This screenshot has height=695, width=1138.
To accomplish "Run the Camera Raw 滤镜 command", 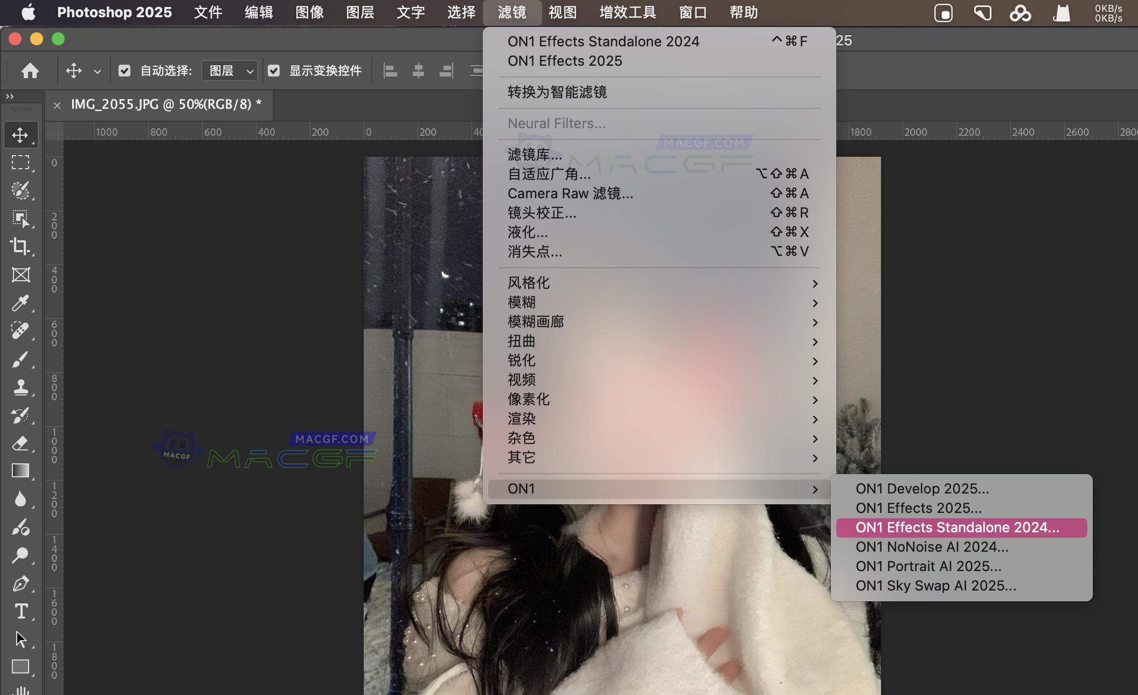I will click(x=571, y=193).
